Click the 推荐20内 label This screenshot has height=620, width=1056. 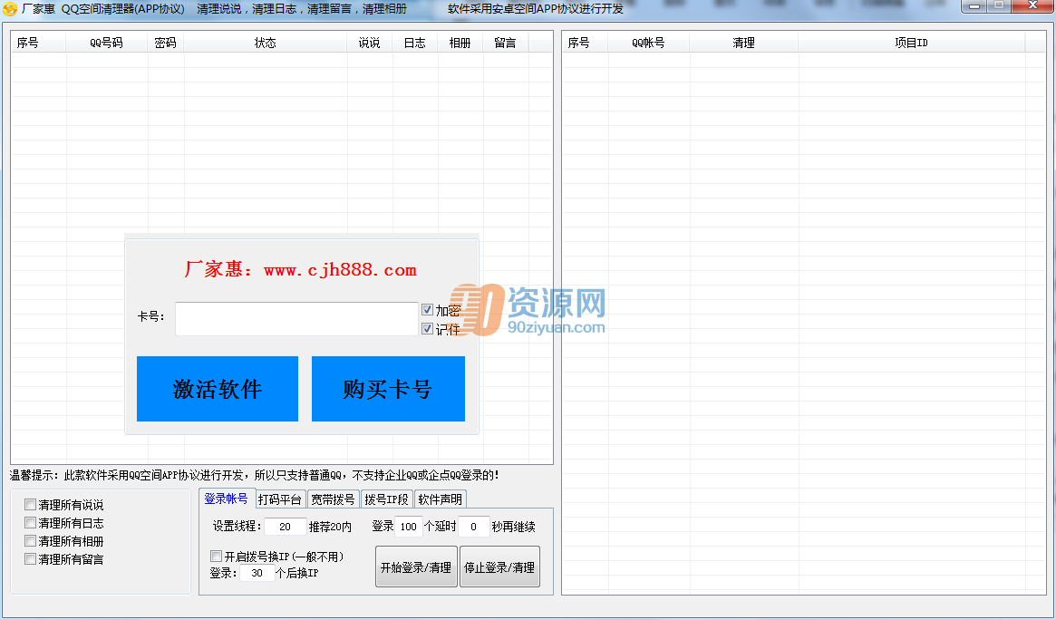(x=330, y=527)
